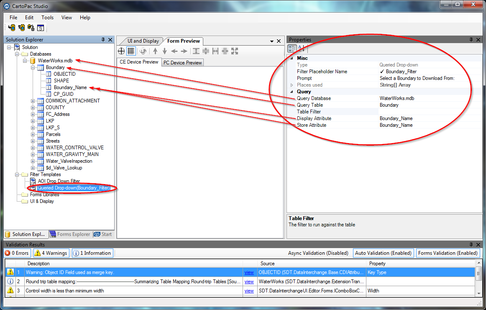
Task: Switch to the Forms Explorer tab
Action: [x=70, y=234]
